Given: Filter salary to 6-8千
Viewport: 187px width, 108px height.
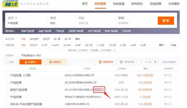Looking at the screenshot, I should point(78,45).
